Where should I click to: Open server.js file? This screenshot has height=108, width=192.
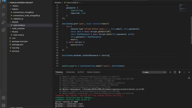pos(15,51)
